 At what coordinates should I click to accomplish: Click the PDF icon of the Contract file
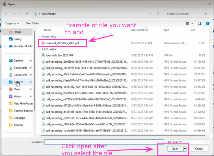[x=43, y=43]
